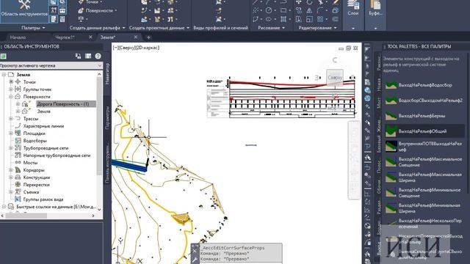The height and width of the screenshot is (264, 470).
Task: Click Виды профилей и сечений panel label
Action: coord(220,28)
